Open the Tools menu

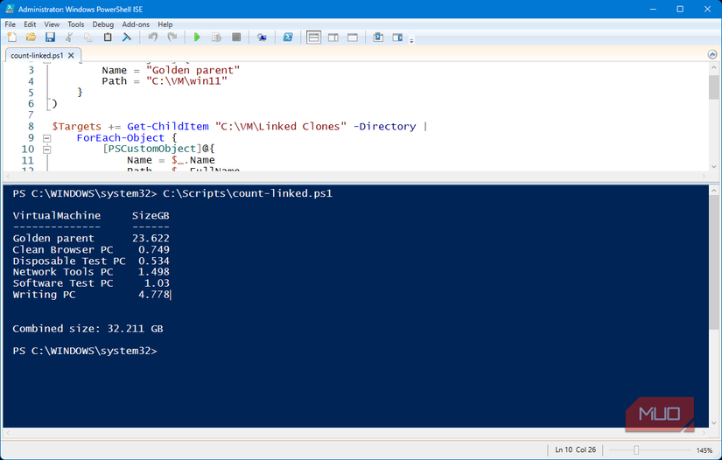(x=76, y=24)
